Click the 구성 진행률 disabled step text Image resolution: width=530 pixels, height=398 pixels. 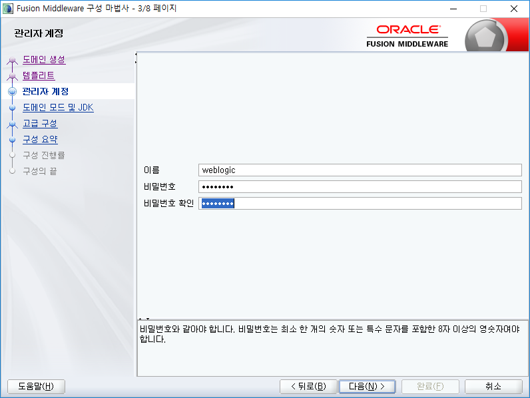(x=43, y=155)
